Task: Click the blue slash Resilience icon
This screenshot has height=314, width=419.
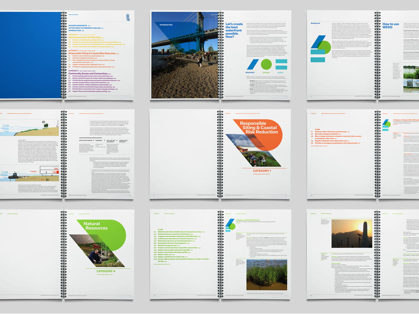Action: [x=252, y=65]
